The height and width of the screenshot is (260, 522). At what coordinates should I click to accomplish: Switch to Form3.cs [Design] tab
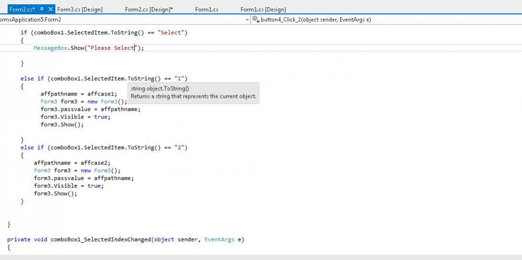point(80,10)
